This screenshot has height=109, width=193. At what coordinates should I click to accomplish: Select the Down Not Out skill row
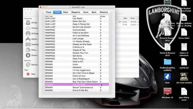pos(77,21)
